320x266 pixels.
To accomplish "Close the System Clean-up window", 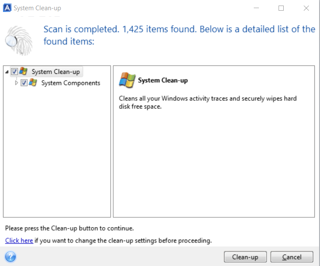I will point(306,8).
